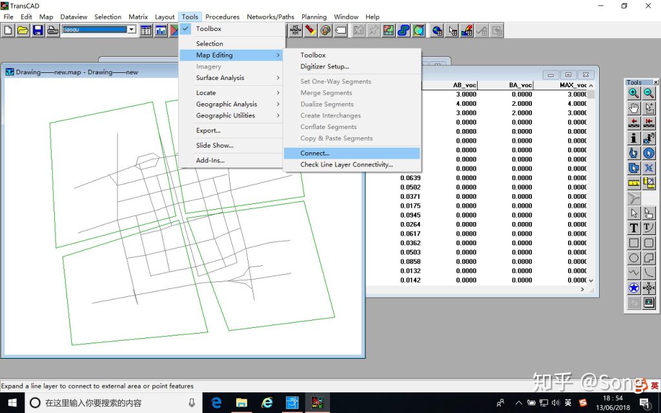
Task: Open the Windows notification center
Action: tap(645, 403)
